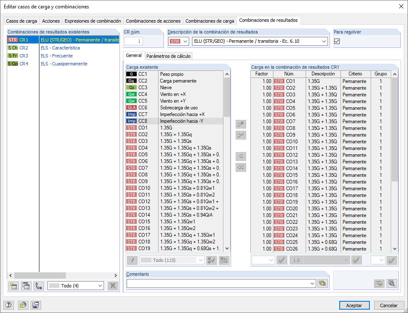Select CC8 Imperfección hacia -Y row
The image size is (408, 313).
174,121
